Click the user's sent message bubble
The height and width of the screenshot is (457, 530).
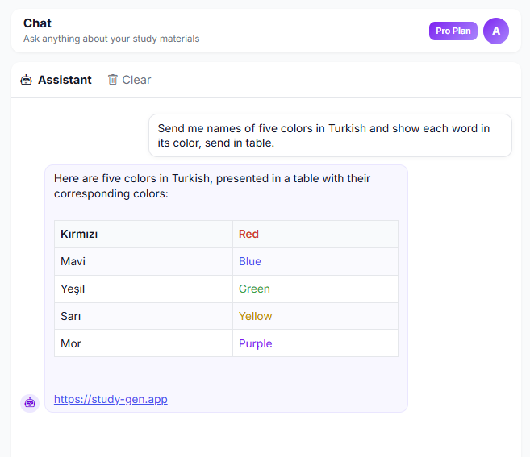(330, 135)
